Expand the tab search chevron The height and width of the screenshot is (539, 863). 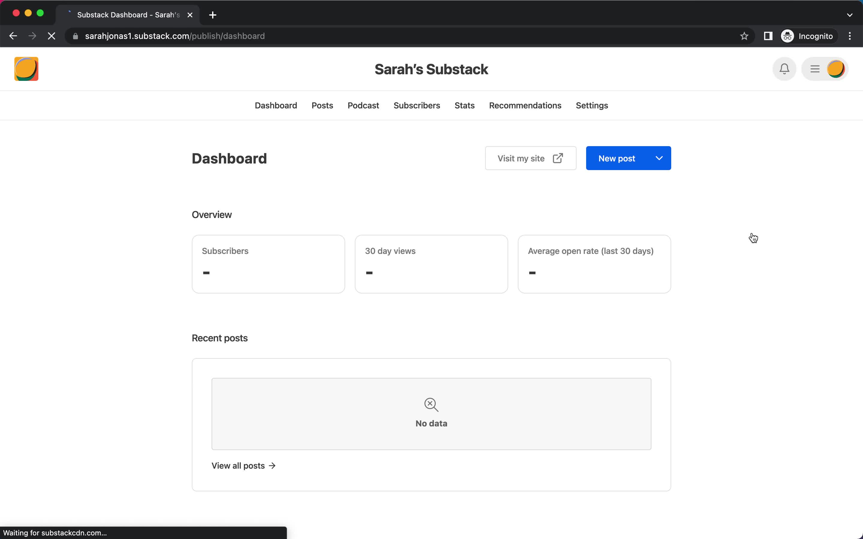(850, 15)
